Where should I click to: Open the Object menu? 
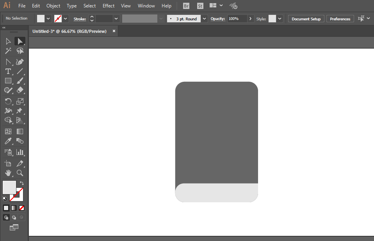pos(53,6)
